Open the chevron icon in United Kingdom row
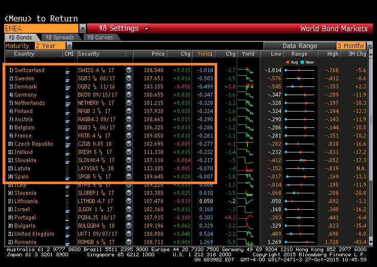This screenshot has width=377, height=267. pos(129,234)
